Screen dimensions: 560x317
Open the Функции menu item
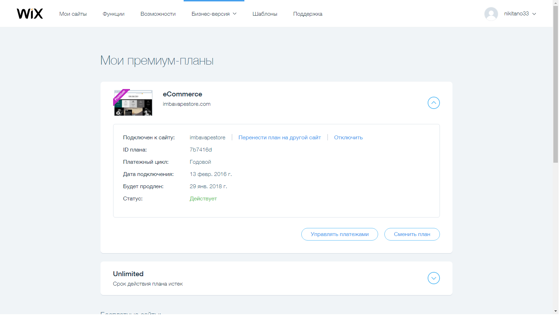[x=113, y=14]
